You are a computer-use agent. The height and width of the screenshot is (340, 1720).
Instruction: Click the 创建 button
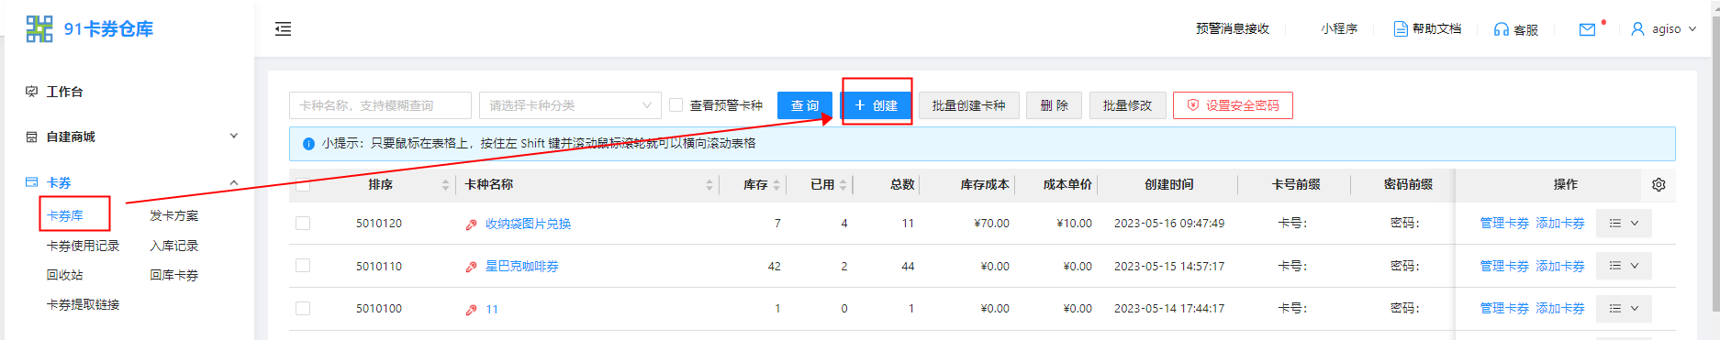(x=877, y=105)
